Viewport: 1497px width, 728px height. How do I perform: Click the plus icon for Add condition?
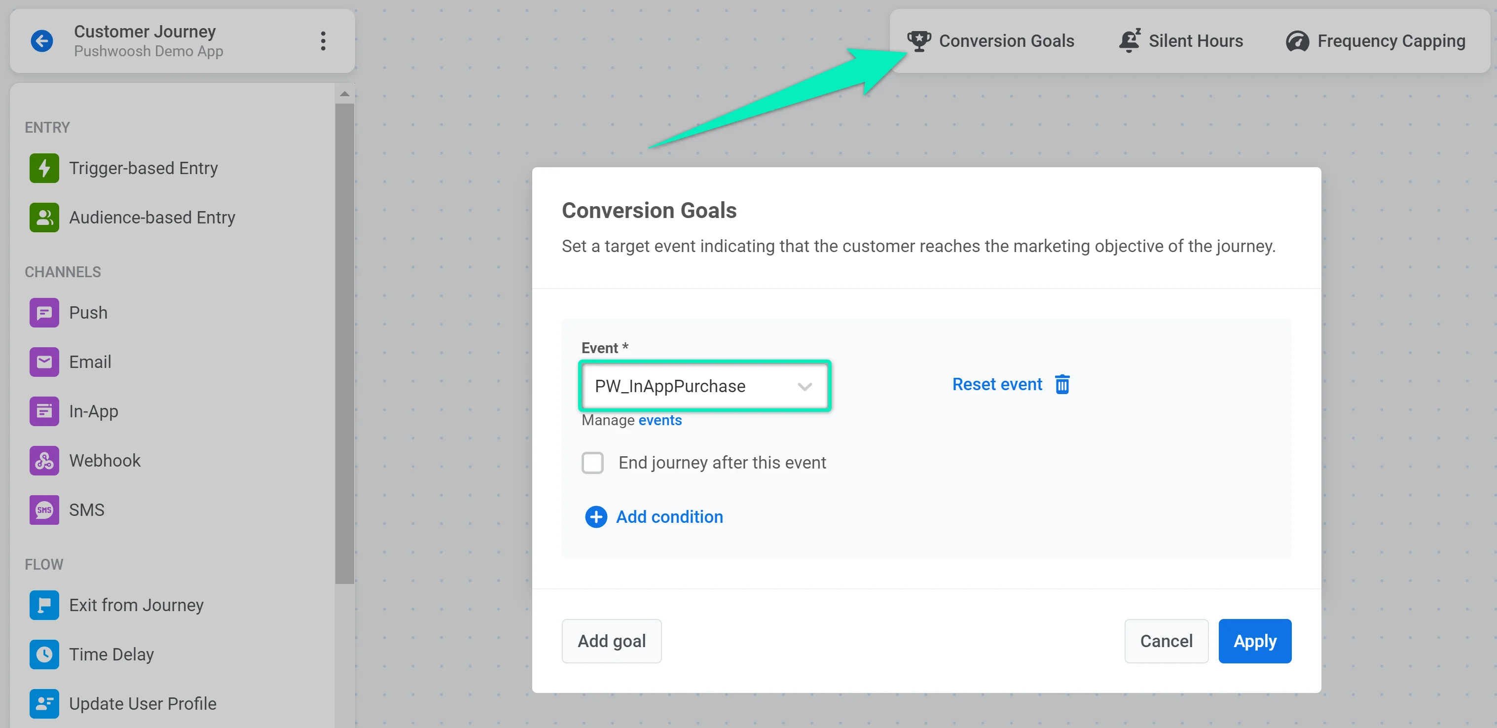tap(596, 516)
